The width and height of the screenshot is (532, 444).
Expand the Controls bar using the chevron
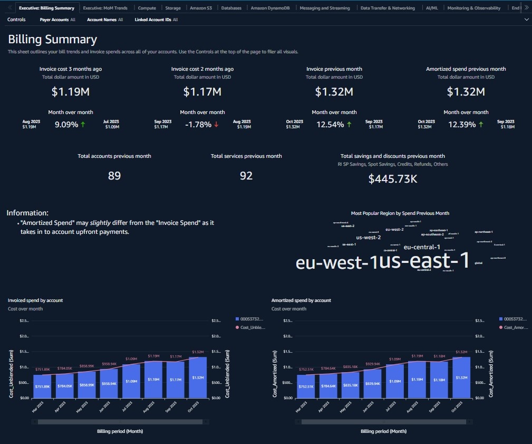click(526, 20)
